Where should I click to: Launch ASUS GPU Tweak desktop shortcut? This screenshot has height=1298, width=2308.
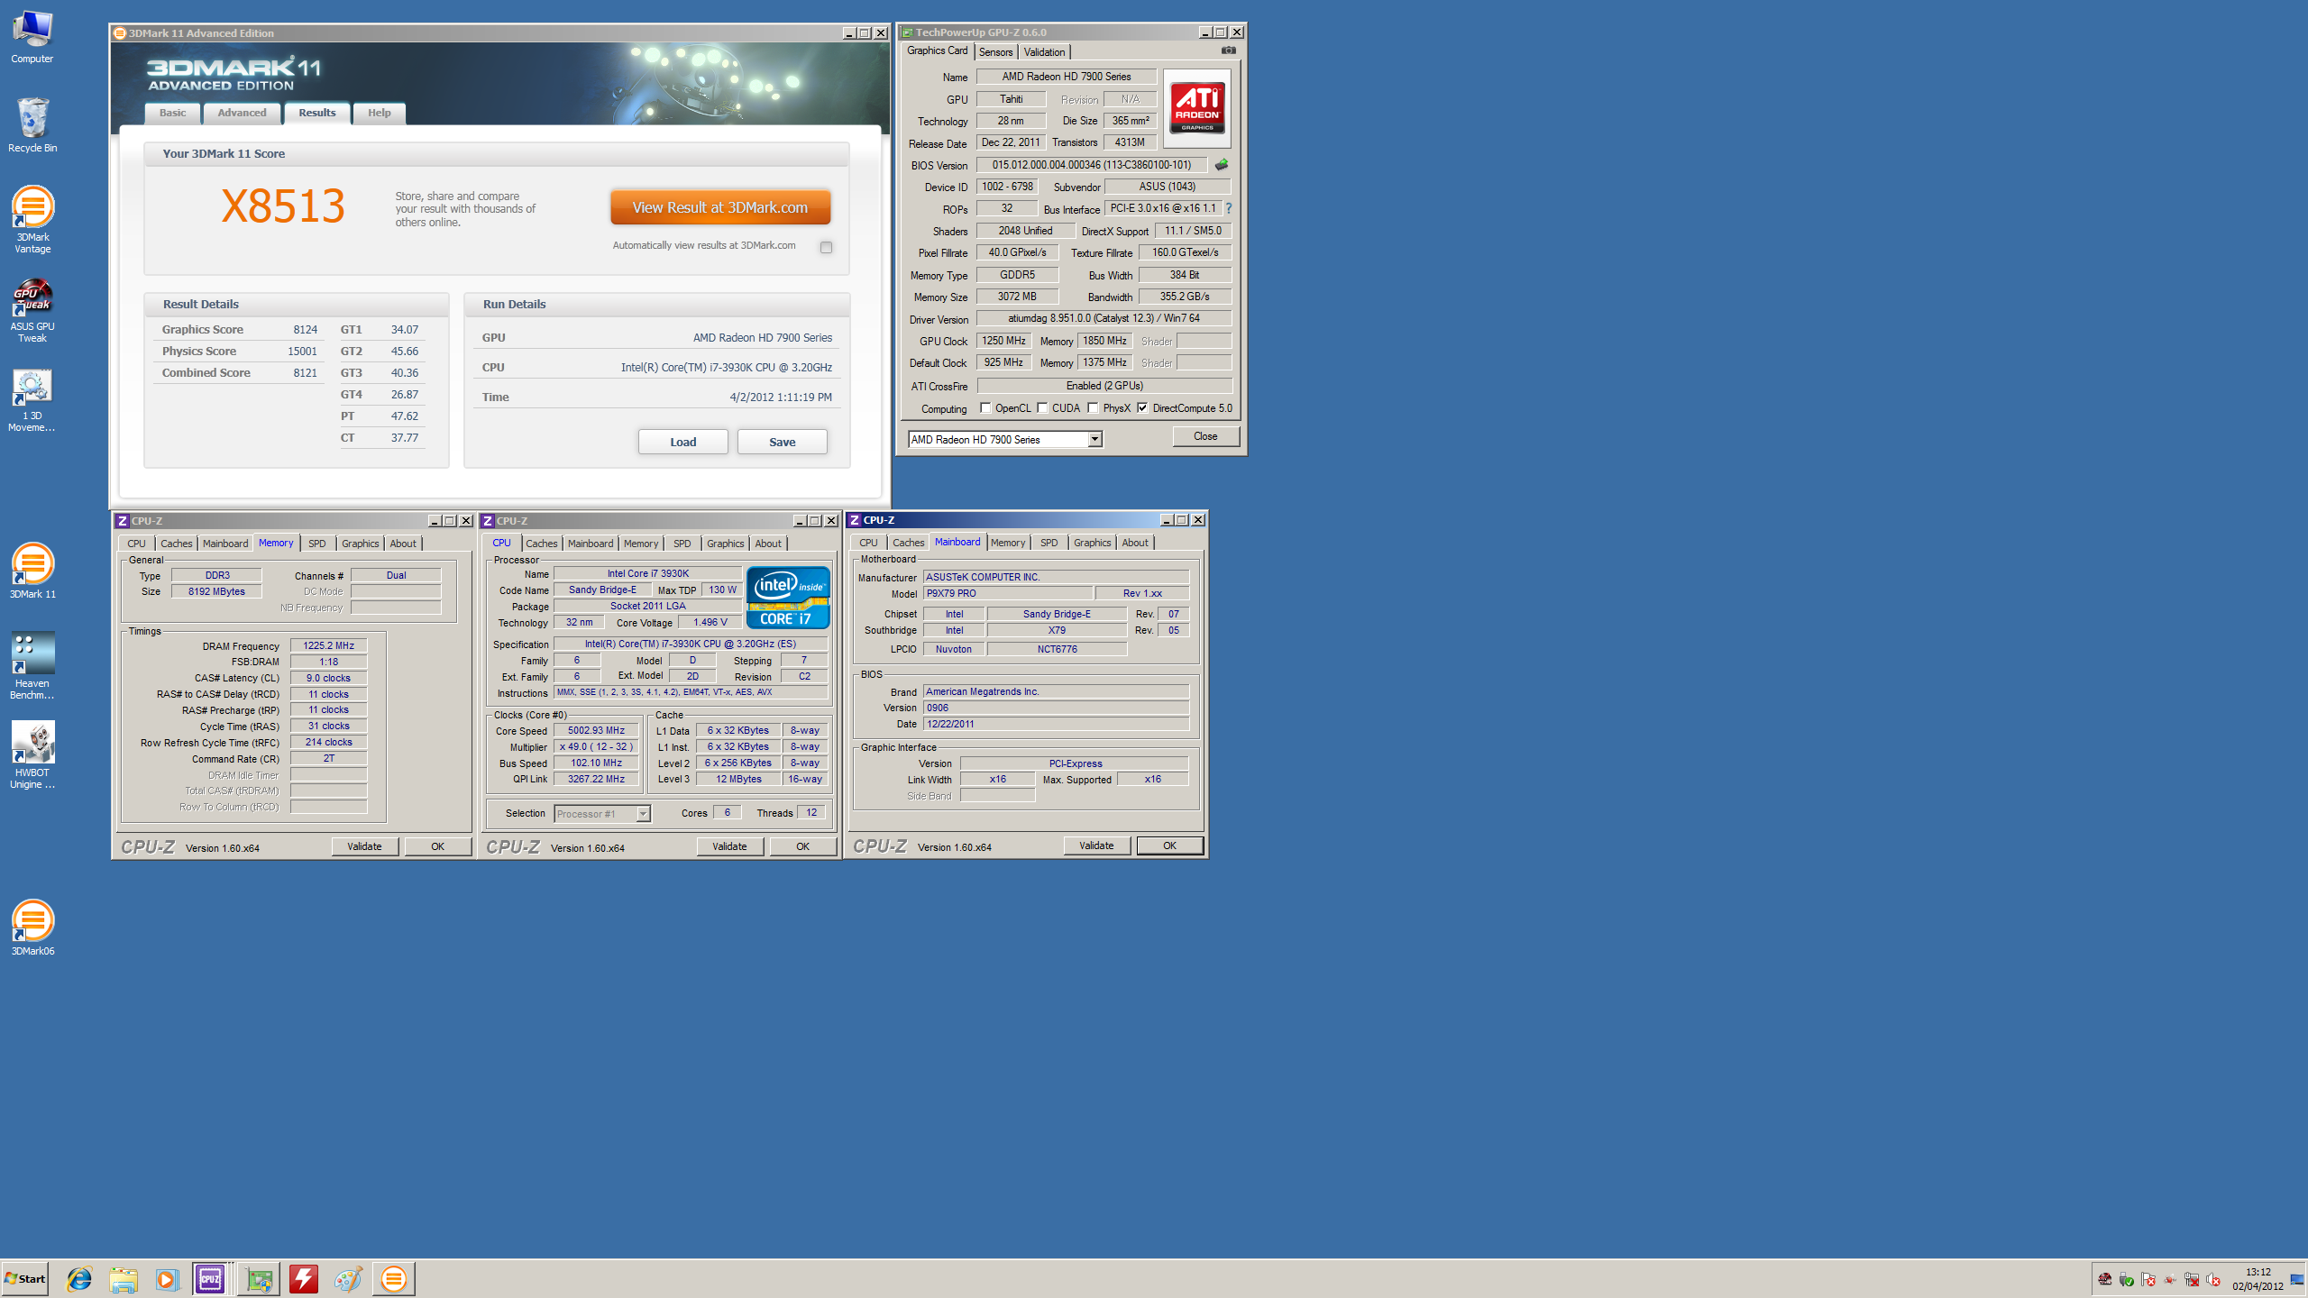click(x=32, y=309)
